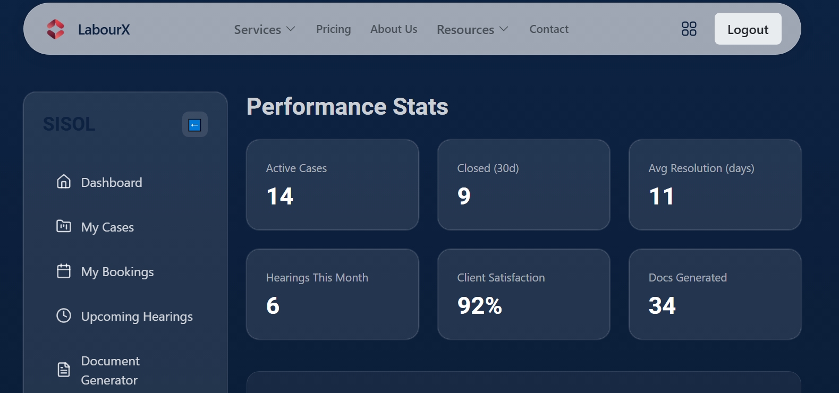Click the My Cases folder icon
The image size is (839, 393).
tap(64, 226)
